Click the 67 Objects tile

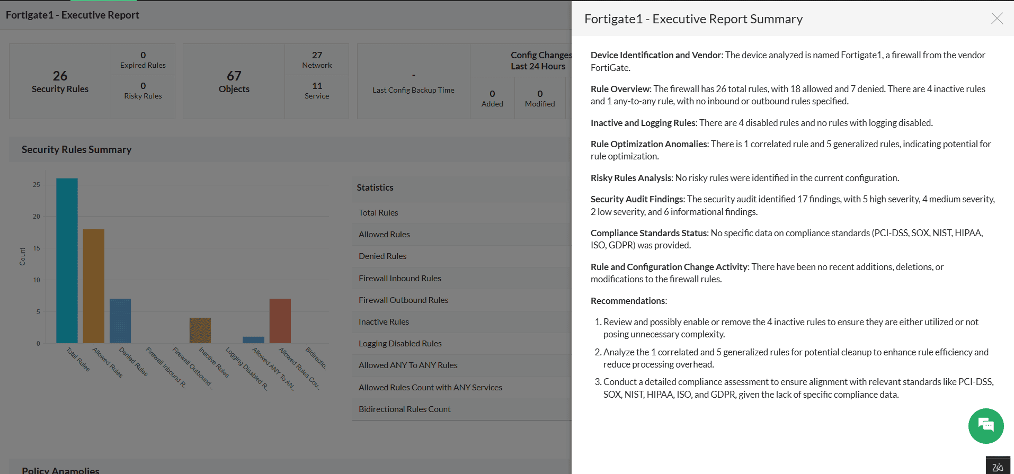(x=234, y=82)
